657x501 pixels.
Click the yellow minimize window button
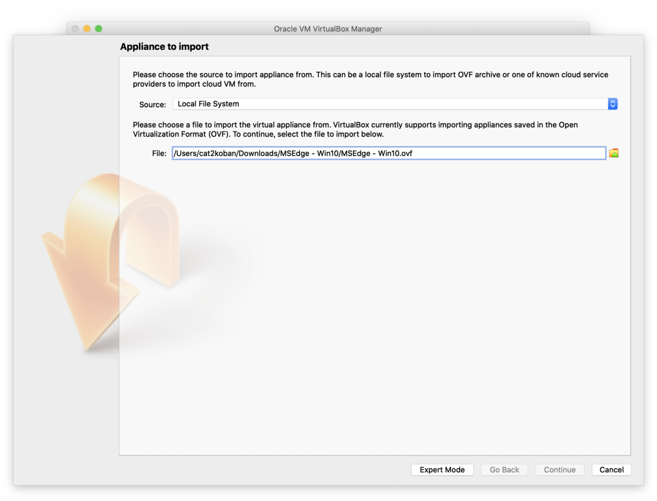coord(87,28)
